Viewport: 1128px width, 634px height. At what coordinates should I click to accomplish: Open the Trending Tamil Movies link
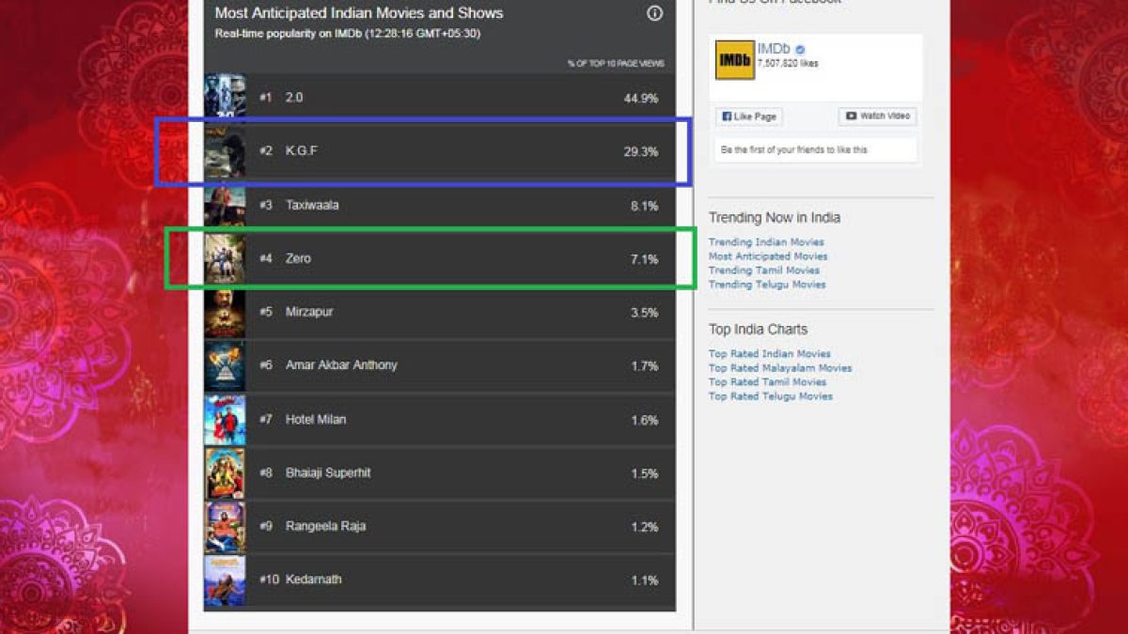click(x=764, y=271)
